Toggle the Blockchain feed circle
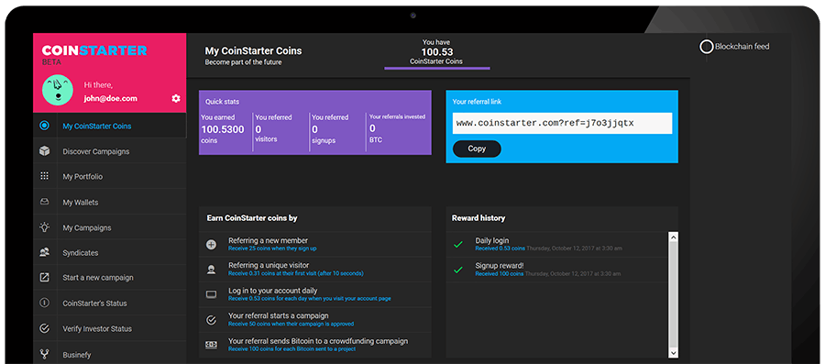Viewport: 825px width, 364px height. tap(706, 47)
